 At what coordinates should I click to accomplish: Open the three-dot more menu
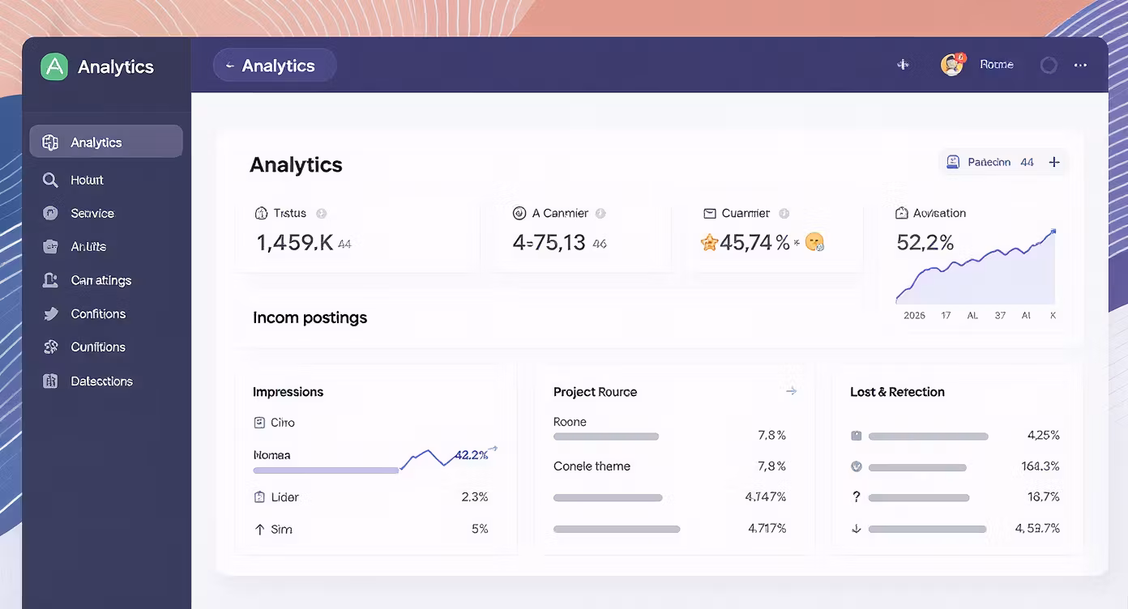[x=1080, y=66]
